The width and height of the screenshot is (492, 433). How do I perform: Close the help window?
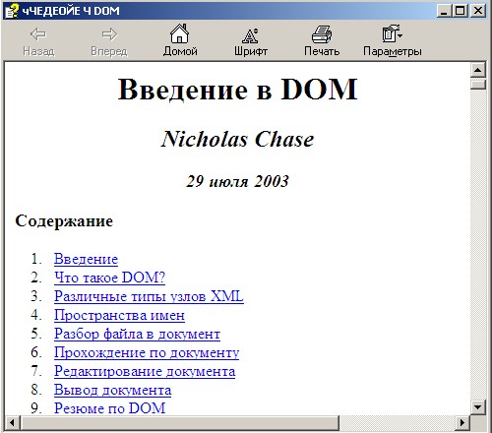(478, 11)
